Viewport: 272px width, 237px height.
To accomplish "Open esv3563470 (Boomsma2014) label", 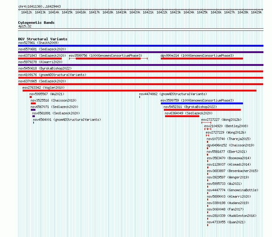I will pyautogui.click(x=229, y=158).
